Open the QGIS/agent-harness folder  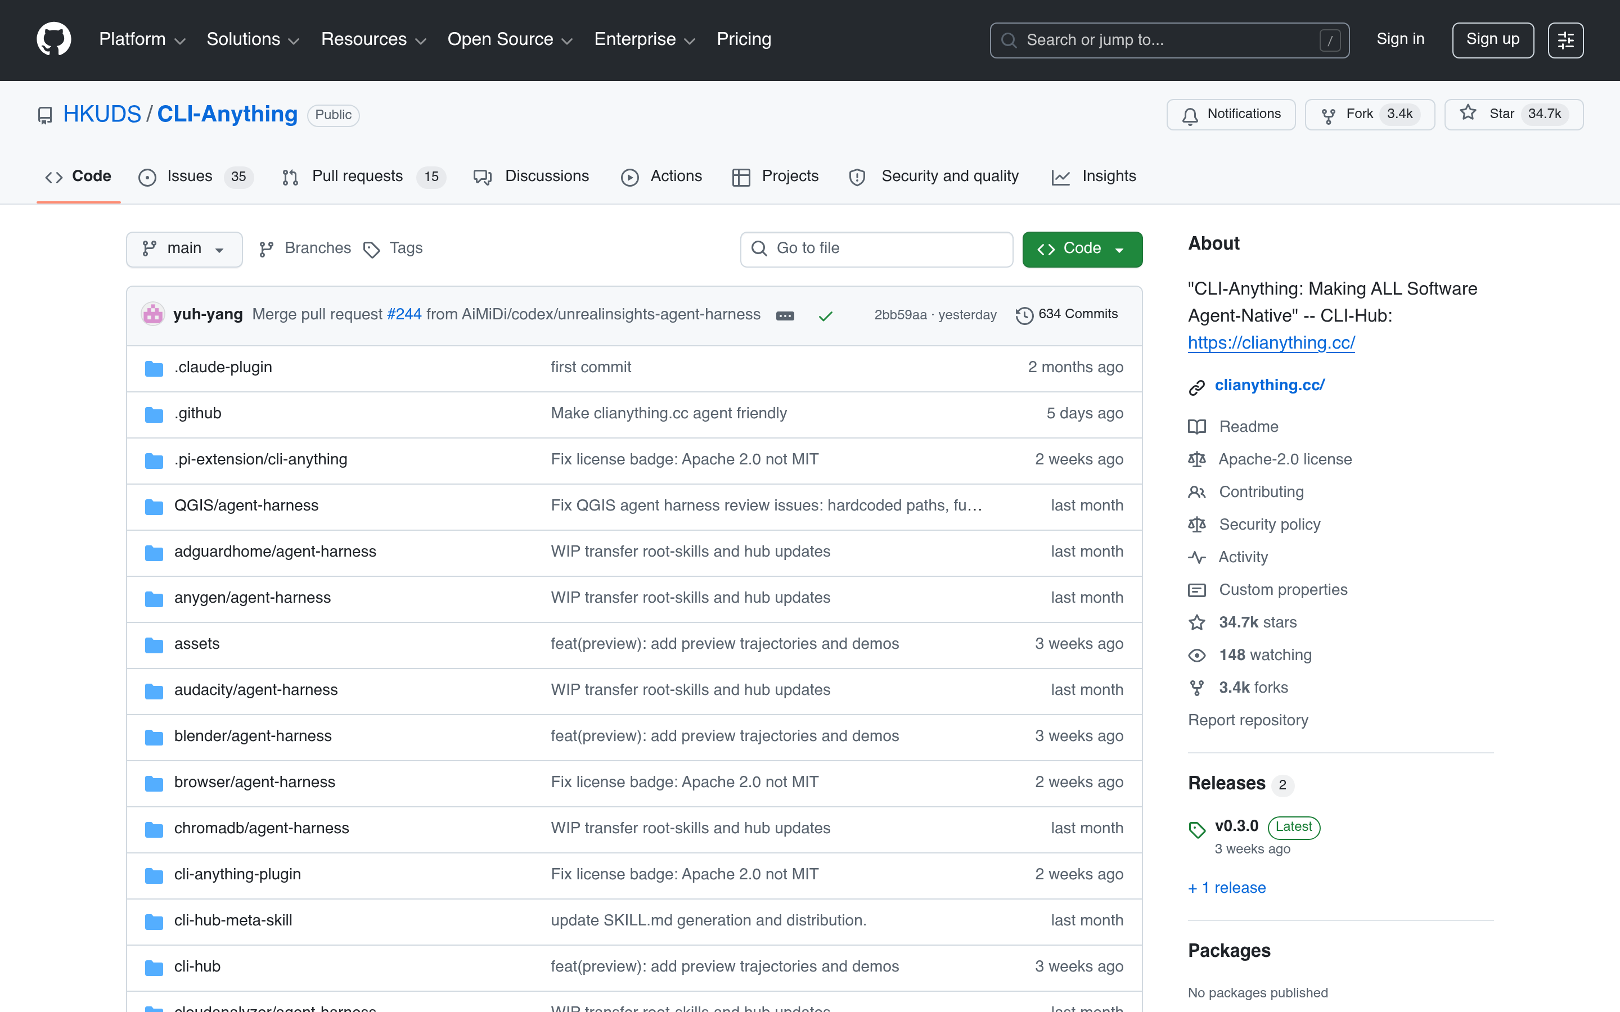pyautogui.click(x=246, y=505)
